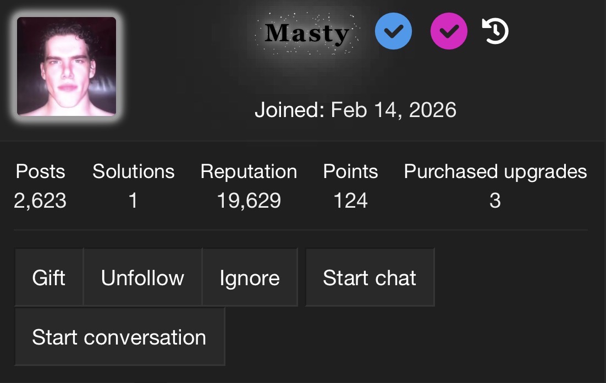Open the profile avatar image
Image resolution: width=606 pixels, height=383 pixels.
click(x=67, y=66)
